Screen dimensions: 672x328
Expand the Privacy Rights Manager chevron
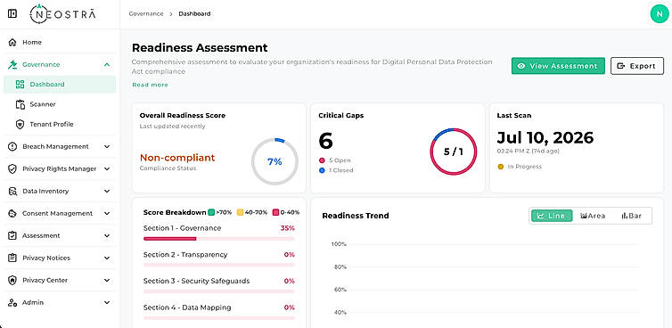pos(107,169)
